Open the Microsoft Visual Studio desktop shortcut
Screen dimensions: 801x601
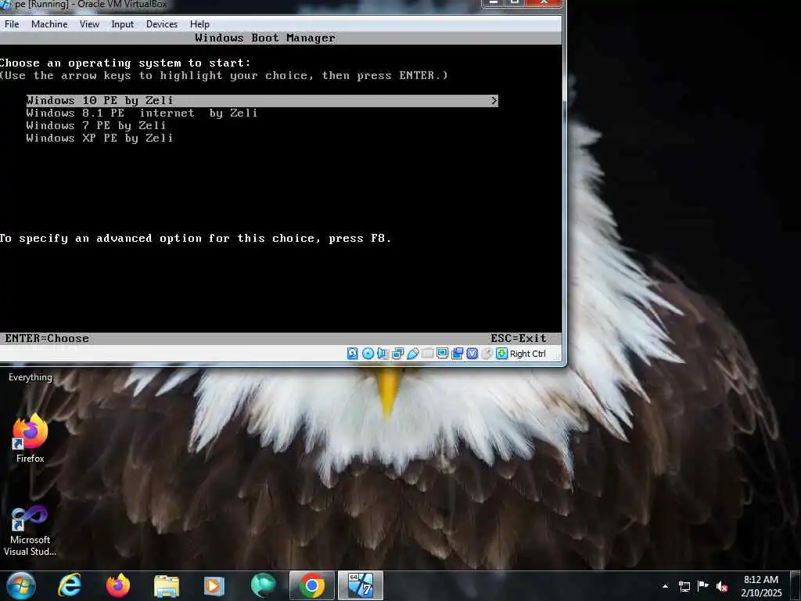pos(31,531)
